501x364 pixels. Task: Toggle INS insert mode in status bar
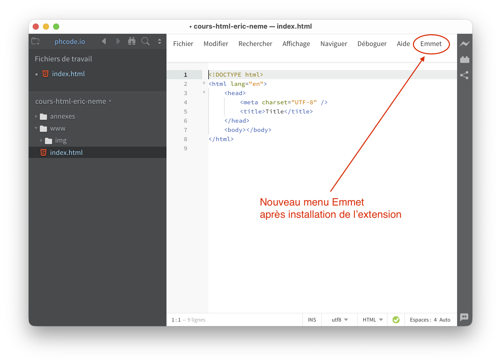[312, 320]
